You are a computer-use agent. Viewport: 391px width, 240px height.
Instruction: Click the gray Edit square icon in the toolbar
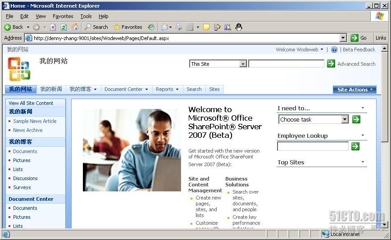[x=190, y=27]
